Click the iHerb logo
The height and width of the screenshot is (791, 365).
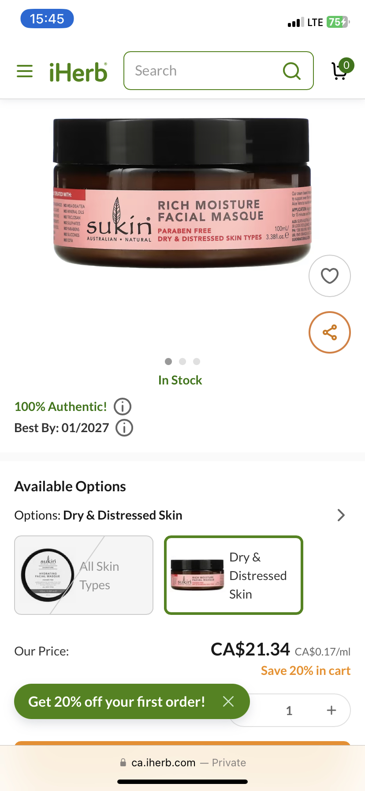78,71
